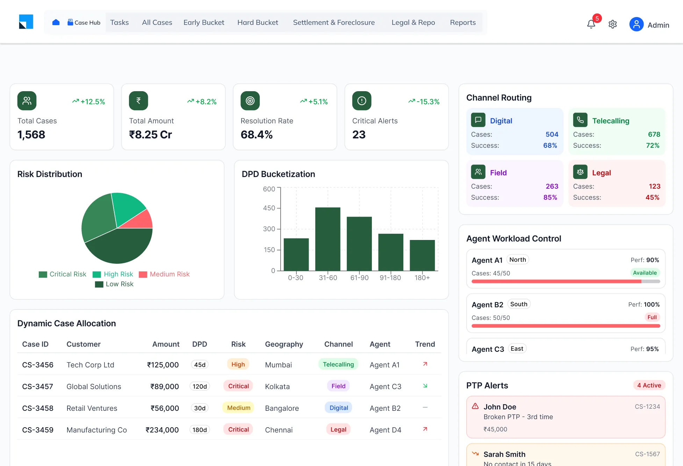Click the downtrend icon on Sarah Smith alert
The image size is (683, 466).
[475, 453]
